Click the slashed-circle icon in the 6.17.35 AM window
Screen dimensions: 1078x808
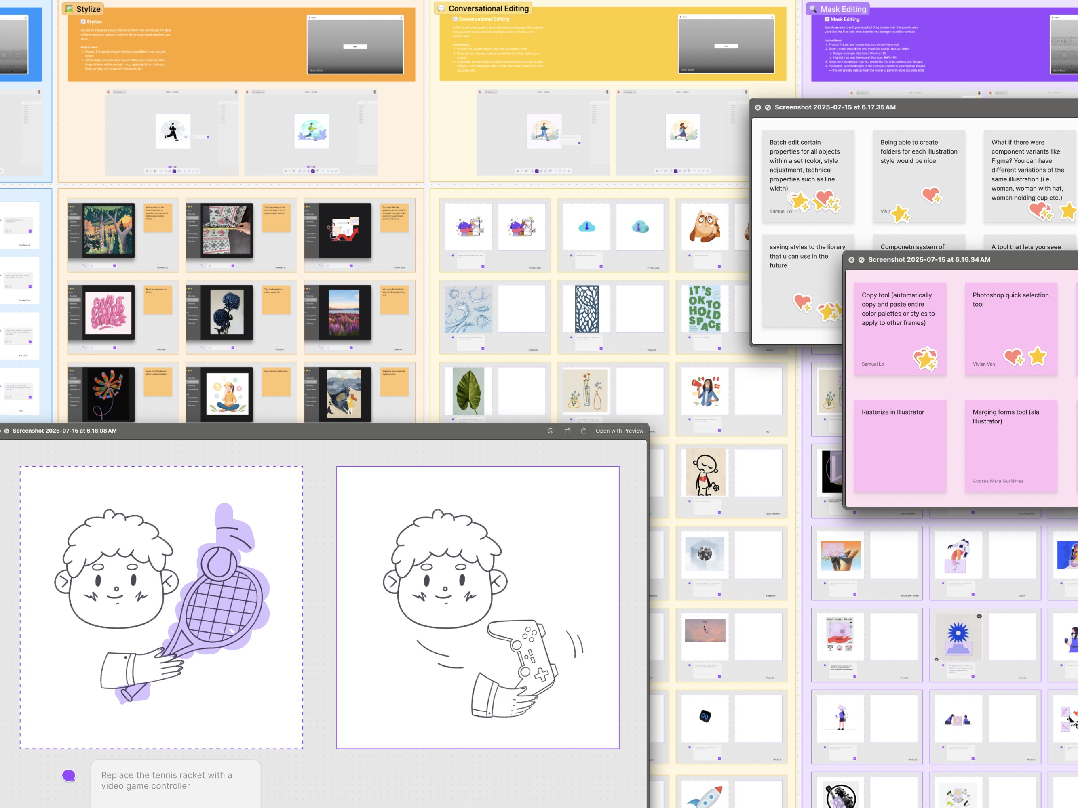(x=768, y=107)
